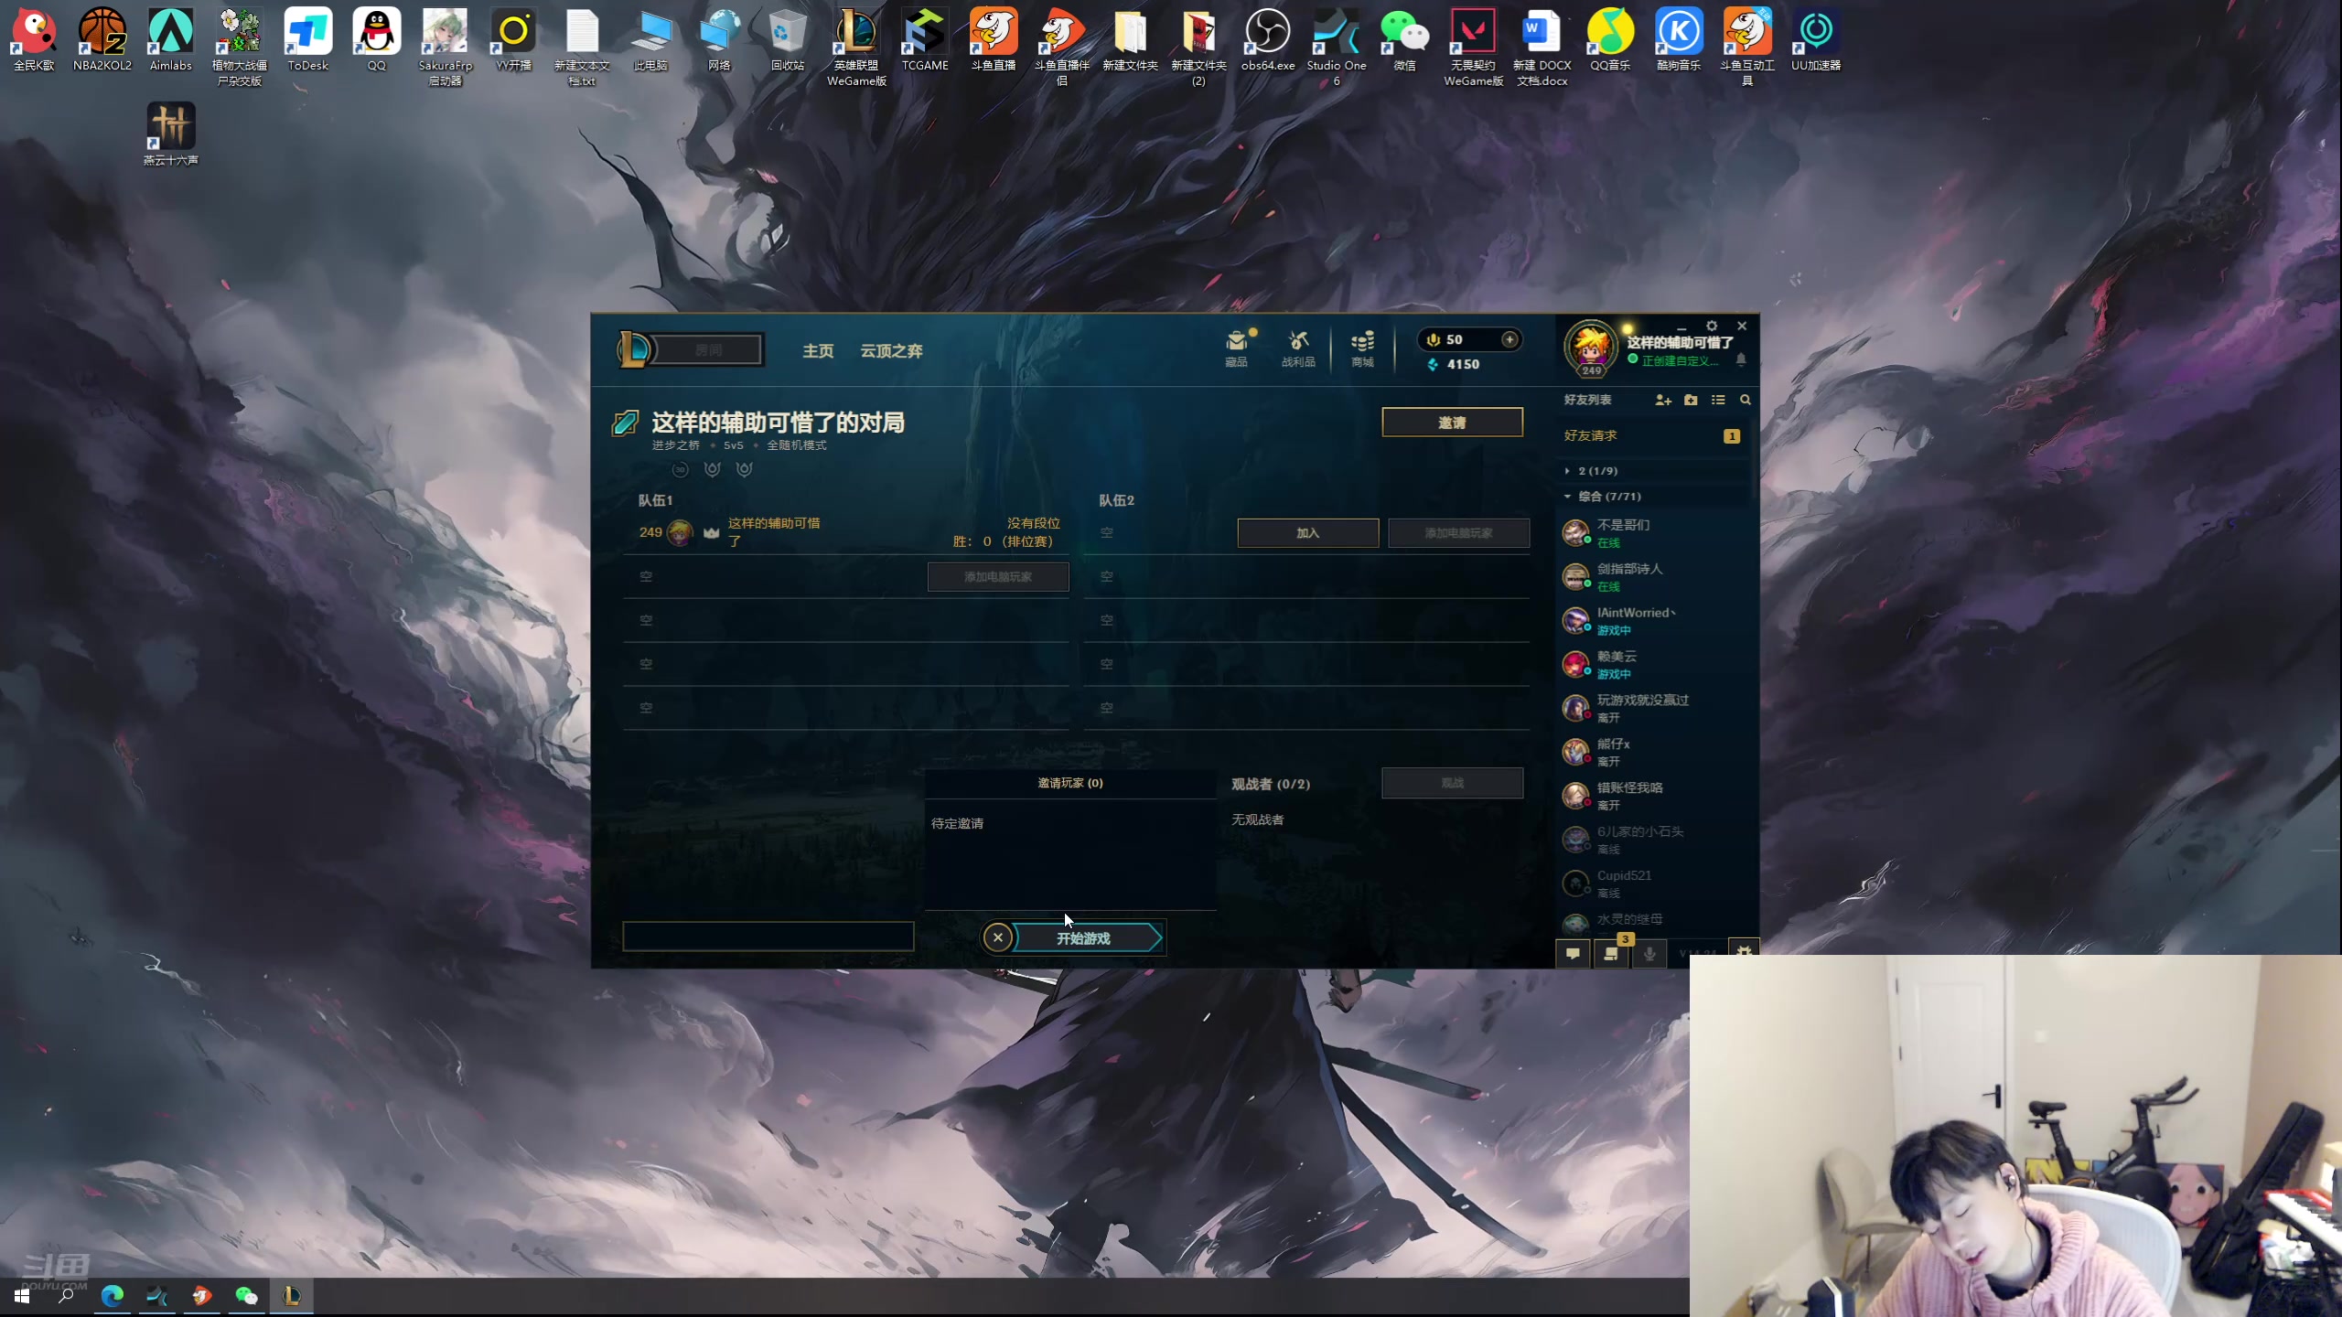Click the 邀请 invite button

click(x=1452, y=423)
